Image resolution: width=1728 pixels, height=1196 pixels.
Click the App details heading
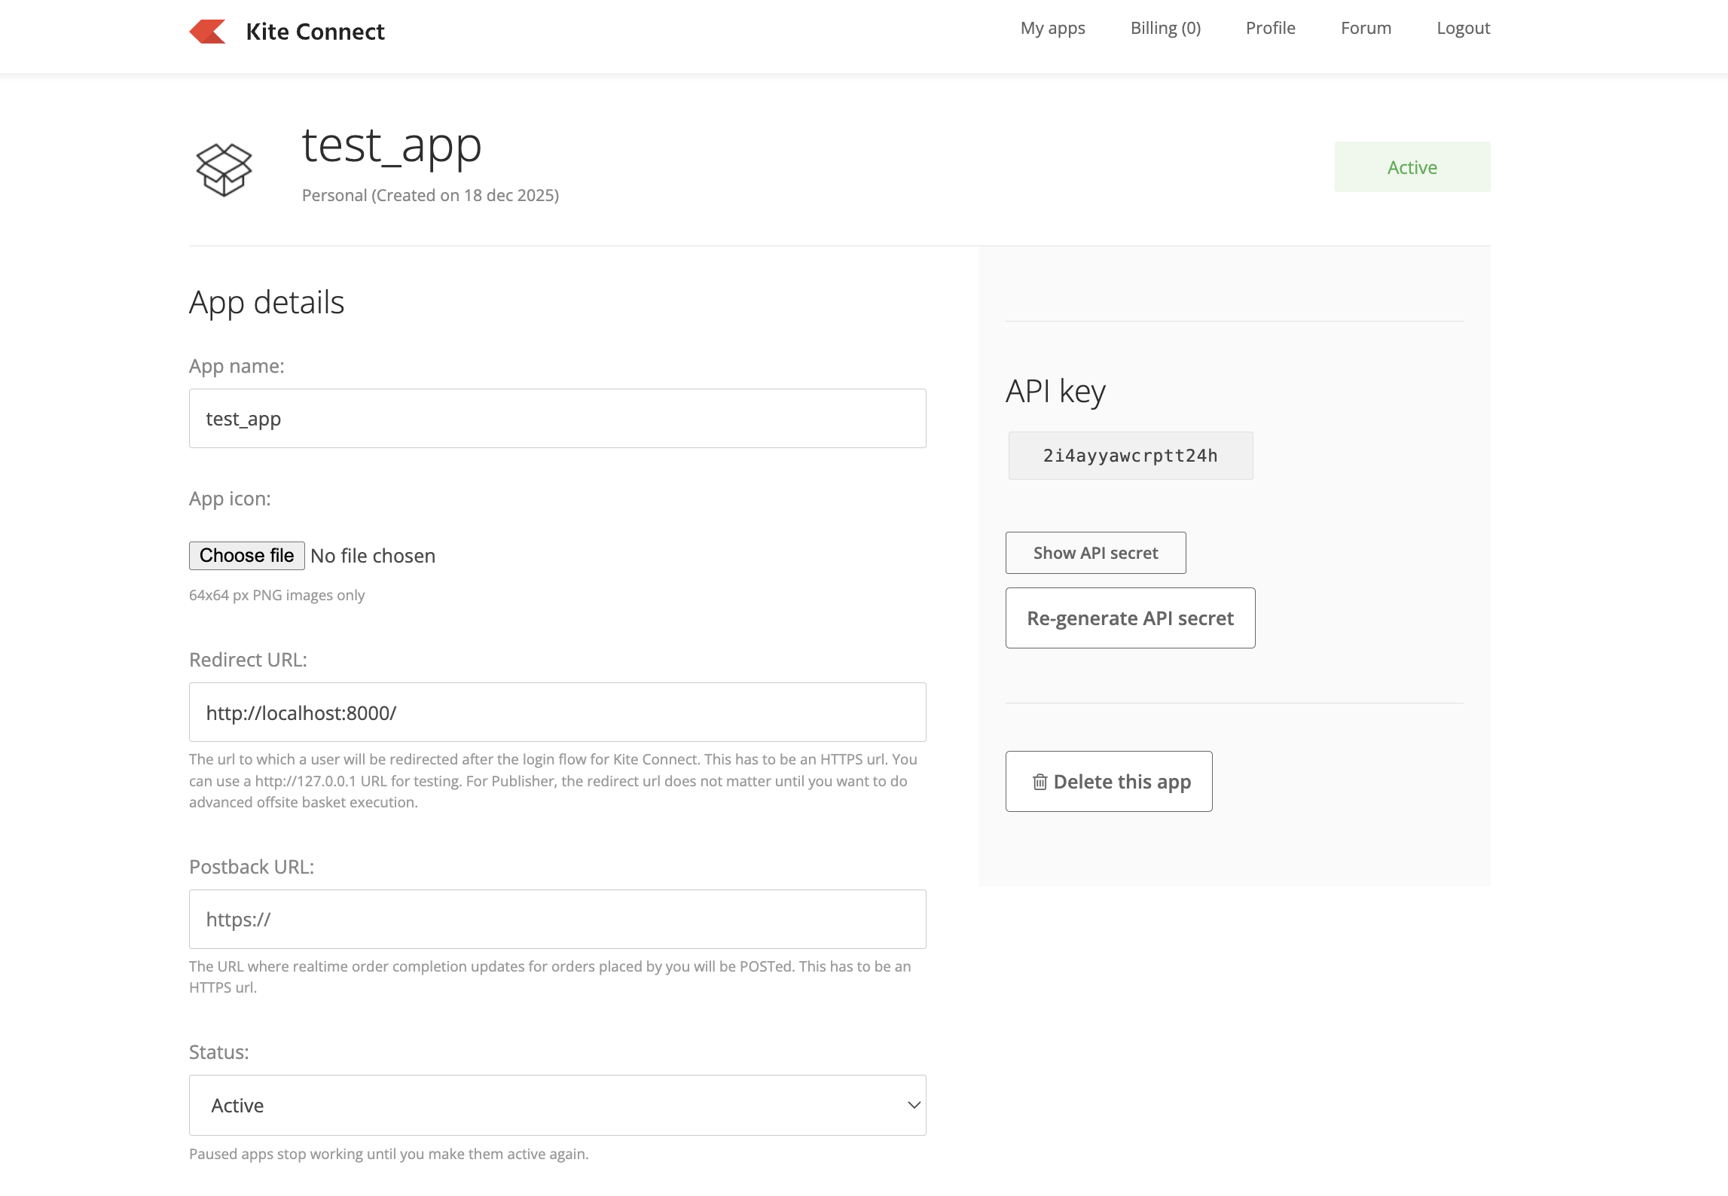point(267,303)
